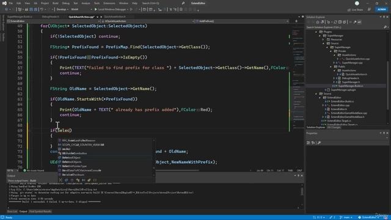Select the QuickAssetAction.cpp tab

[x=81, y=16]
